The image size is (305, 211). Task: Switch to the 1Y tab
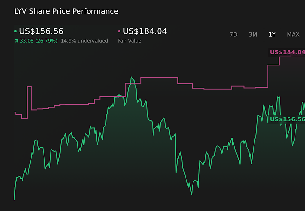coord(272,34)
